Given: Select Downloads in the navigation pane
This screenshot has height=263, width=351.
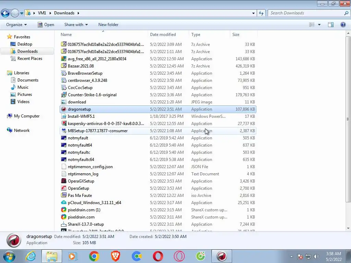Looking at the screenshot, I should [x=27, y=51].
